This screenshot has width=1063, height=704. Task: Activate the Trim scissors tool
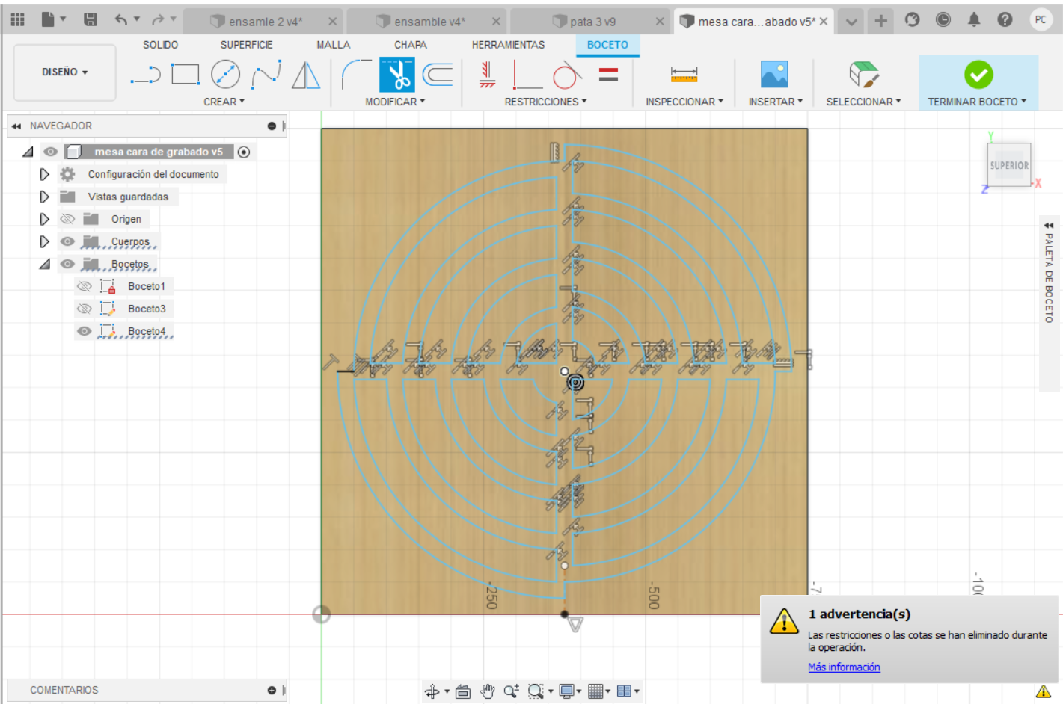point(396,75)
